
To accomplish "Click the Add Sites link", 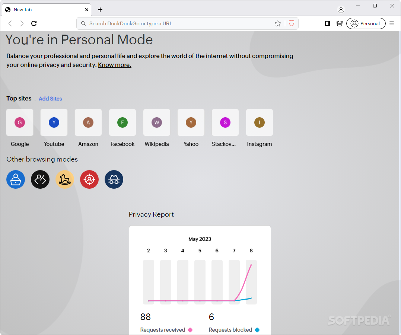I will tap(50, 99).
